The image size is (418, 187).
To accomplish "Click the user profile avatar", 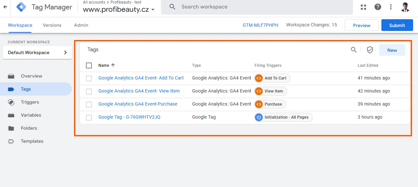I will (405, 7).
